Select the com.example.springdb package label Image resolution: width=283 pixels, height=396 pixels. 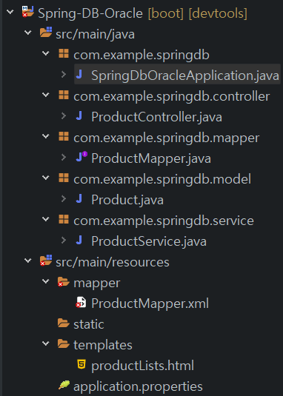(141, 55)
